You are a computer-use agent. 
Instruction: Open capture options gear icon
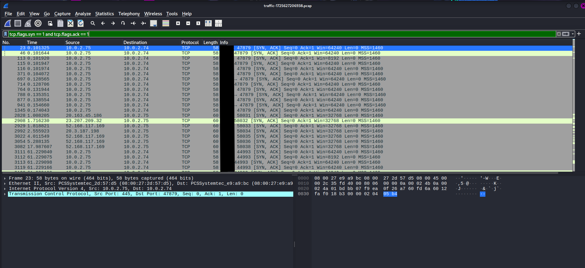pyautogui.click(x=38, y=23)
